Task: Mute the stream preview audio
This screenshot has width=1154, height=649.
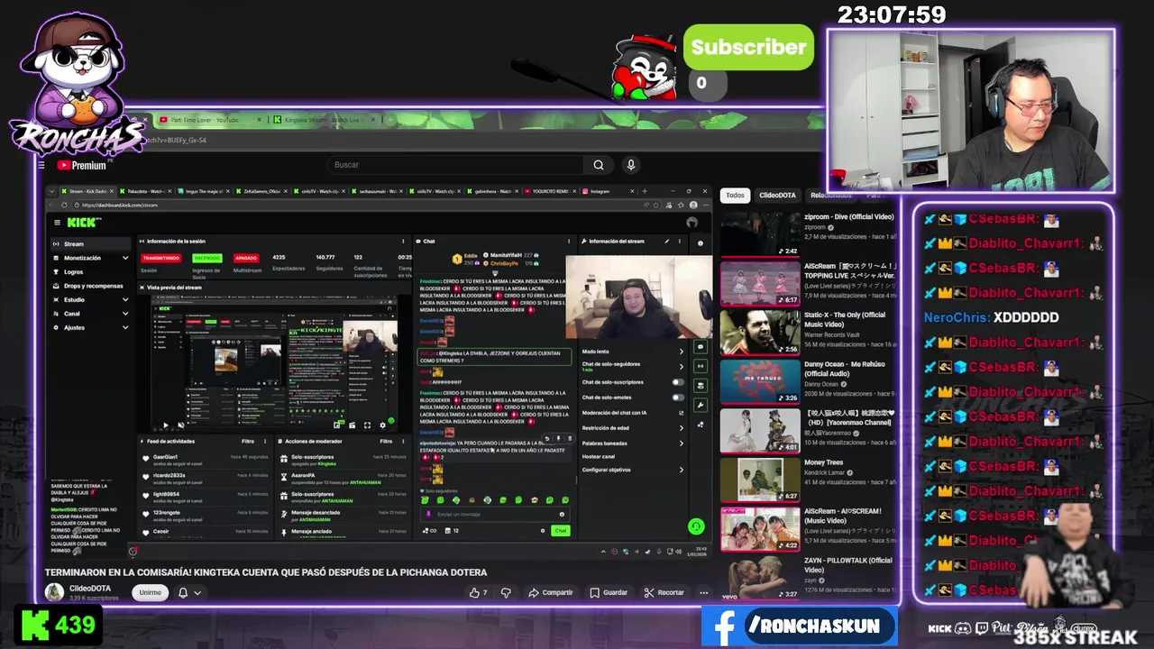Action: point(180,425)
